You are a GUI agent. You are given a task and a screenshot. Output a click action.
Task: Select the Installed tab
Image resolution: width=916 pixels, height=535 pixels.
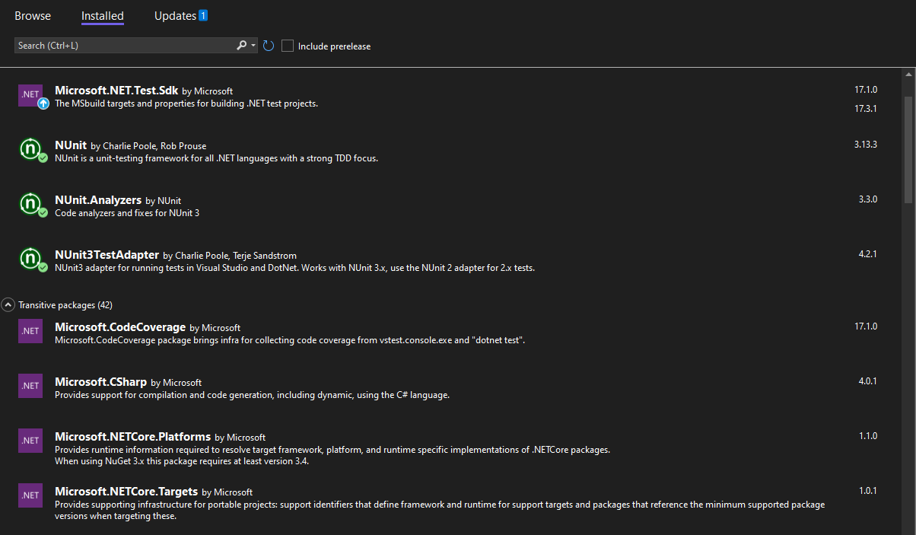pos(103,15)
